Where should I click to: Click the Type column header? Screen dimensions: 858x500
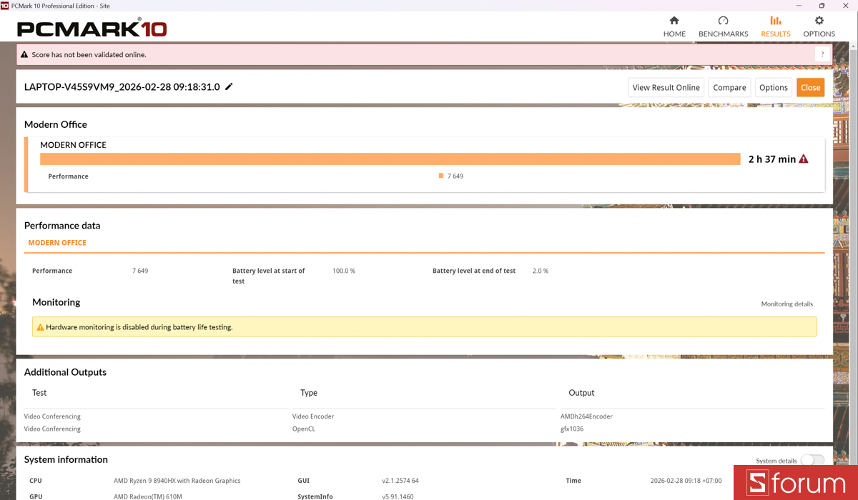click(x=309, y=393)
